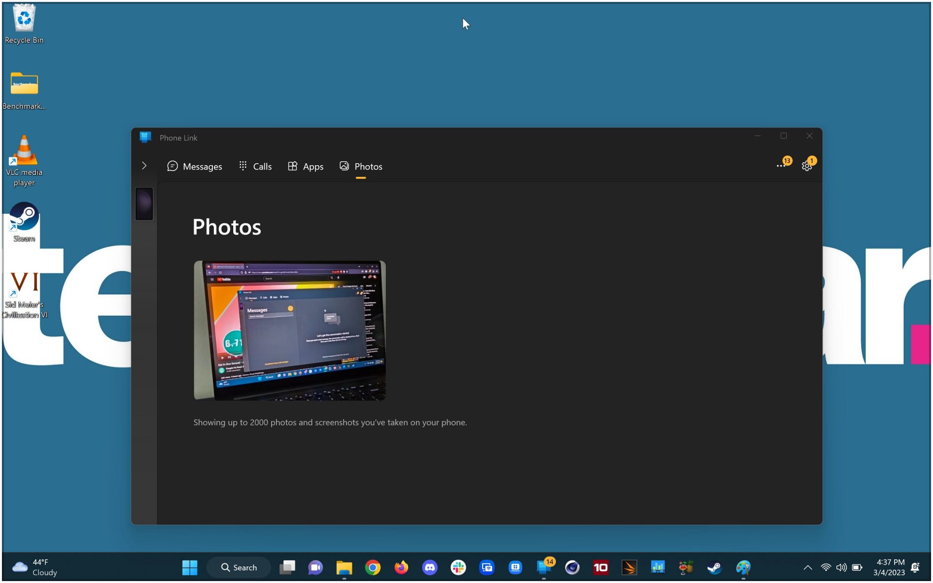Open the Apps tab
The width and height of the screenshot is (933, 583).
[306, 167]
